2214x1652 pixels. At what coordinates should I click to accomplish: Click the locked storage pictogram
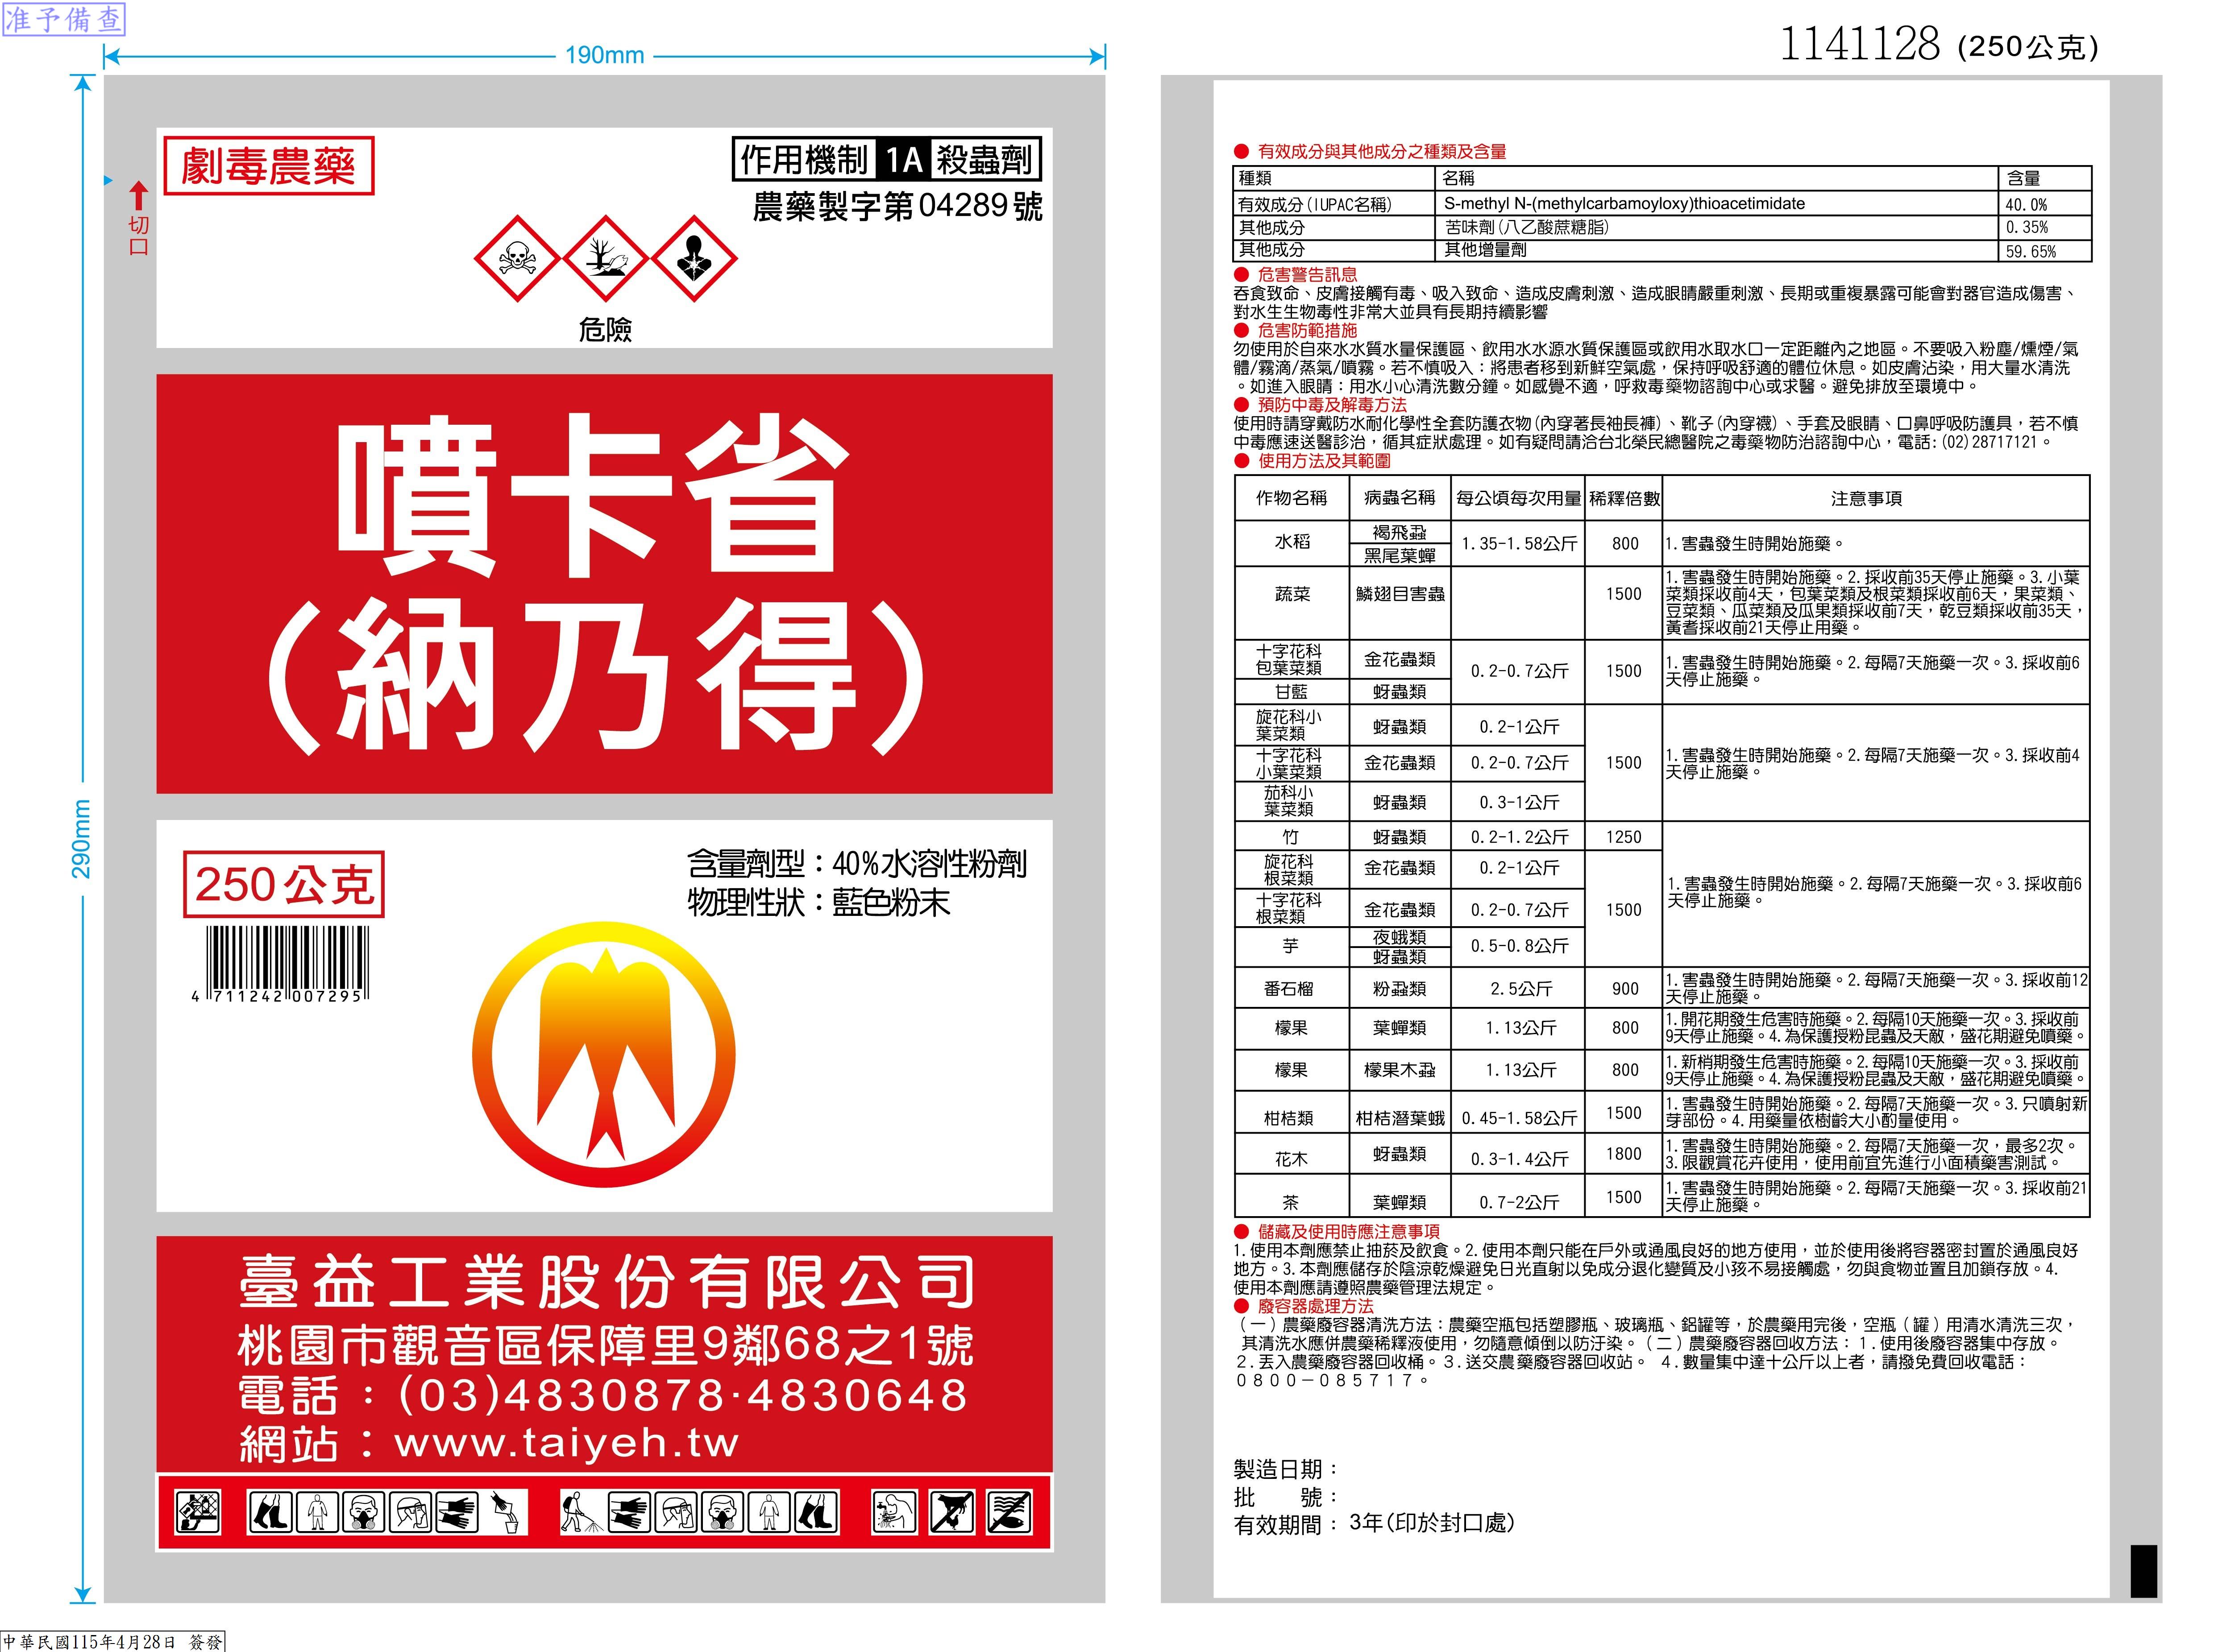click(197, 1512)
